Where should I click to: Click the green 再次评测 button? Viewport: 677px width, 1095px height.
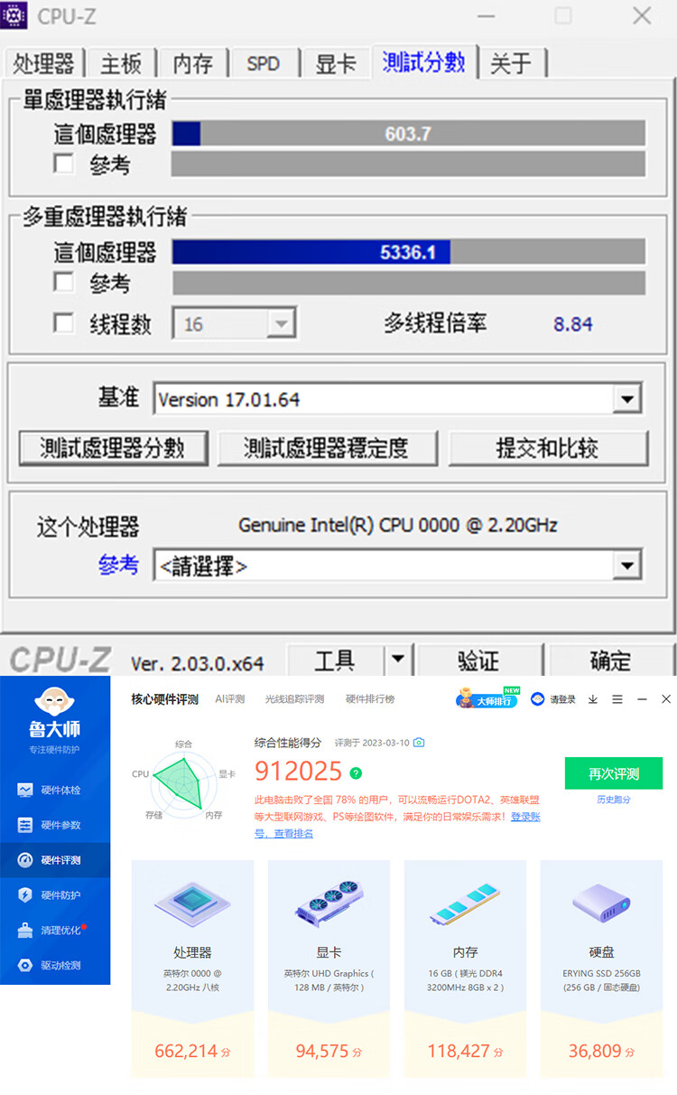coord(614,774)
